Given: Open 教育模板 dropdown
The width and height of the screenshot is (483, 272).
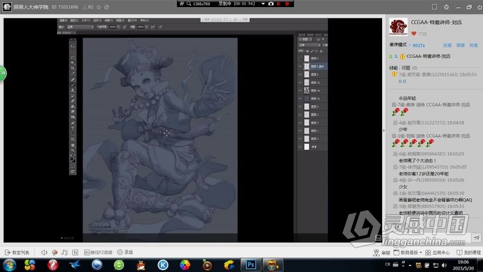Looking at the screenshot, I should [408, 252].
